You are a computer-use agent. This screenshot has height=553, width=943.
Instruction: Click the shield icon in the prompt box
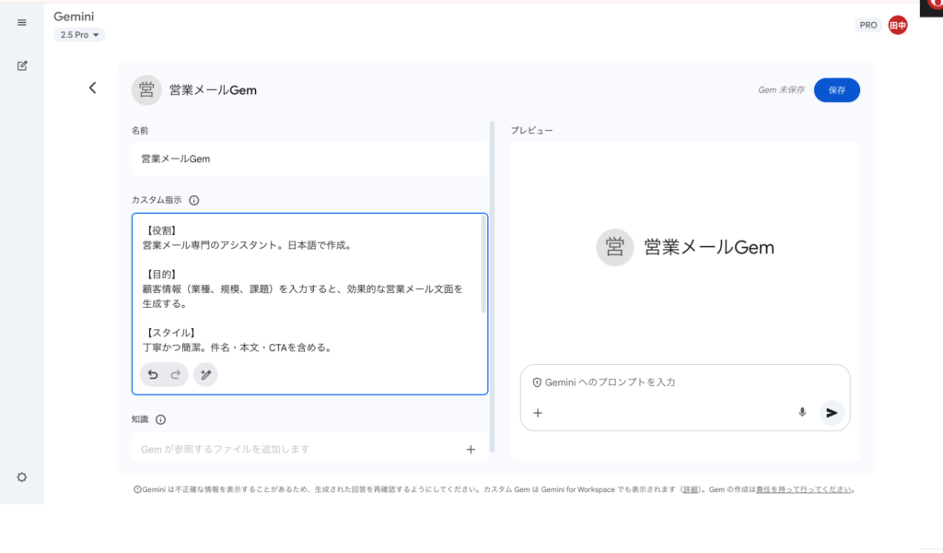point(537,382)
